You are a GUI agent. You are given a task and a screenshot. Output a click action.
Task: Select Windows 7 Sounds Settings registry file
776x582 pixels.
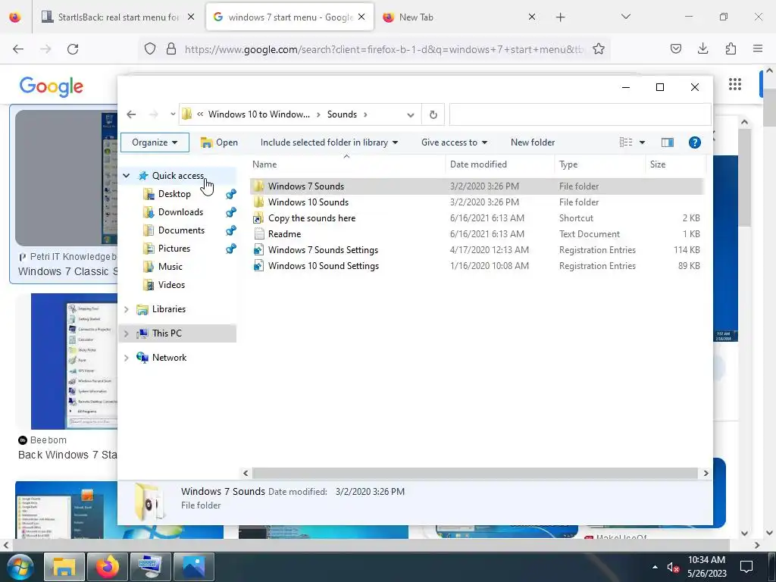[476, 250]
